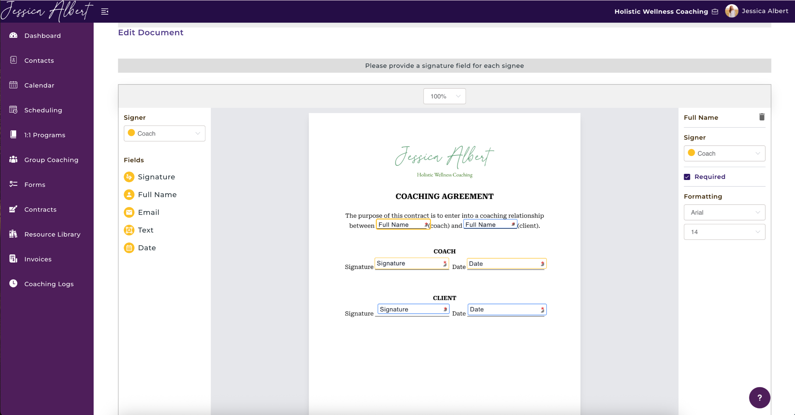
Task: Open Contracts in the sidebar
Action: [x=40, y=209]
